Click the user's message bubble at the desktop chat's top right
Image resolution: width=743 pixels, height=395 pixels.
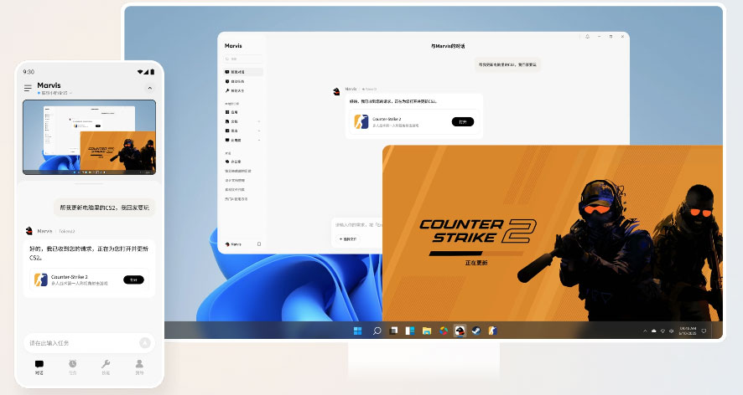tap(507, 64)
